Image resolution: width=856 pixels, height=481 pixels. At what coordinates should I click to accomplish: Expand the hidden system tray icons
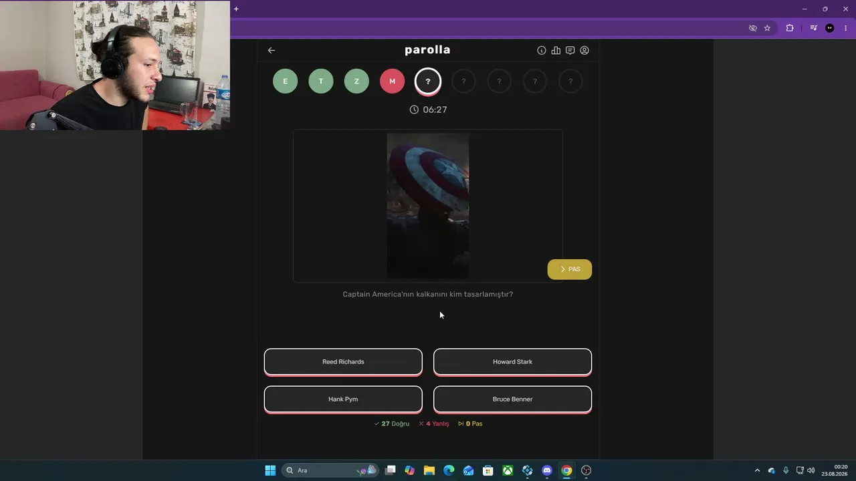point(757,470)
